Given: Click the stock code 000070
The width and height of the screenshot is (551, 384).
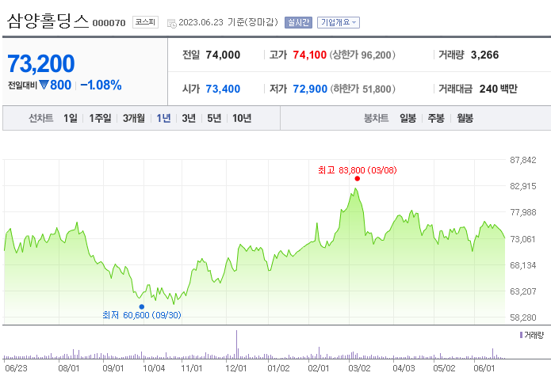Looking at the screenshot, I should [x=109, y=23].
